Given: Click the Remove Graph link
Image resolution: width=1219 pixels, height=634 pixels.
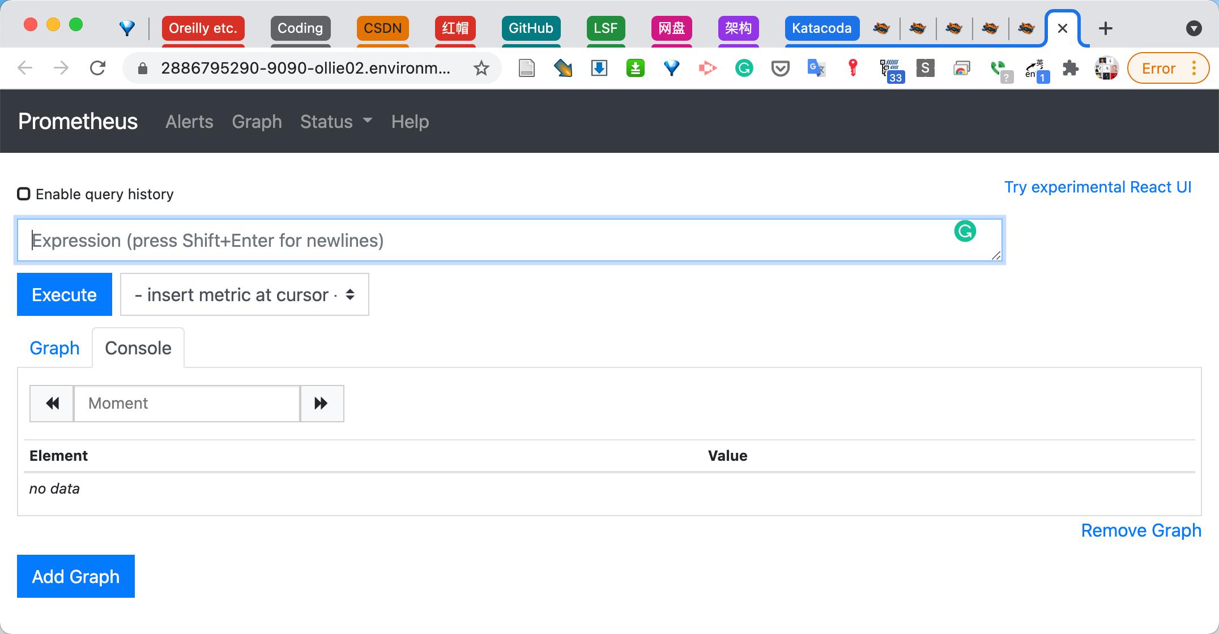Looking at the screenshot, I should tap(1141, 530).
